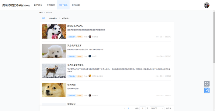Click author avatar in 我去码头整点薯条 post
This screenshot has height=111, width=215.
90,76
